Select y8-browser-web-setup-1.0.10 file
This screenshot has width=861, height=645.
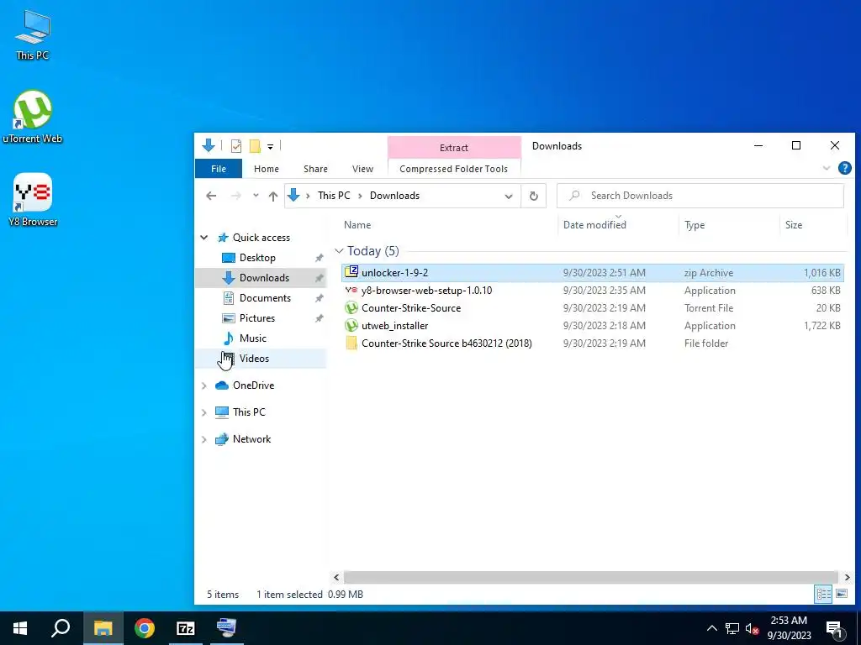click(x=593, y=290)
